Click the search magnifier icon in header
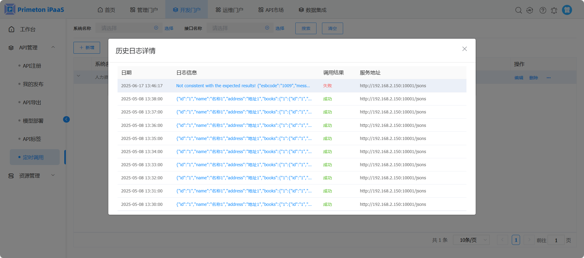The width and height of the screenshot is (584, 258). (518, 10)
